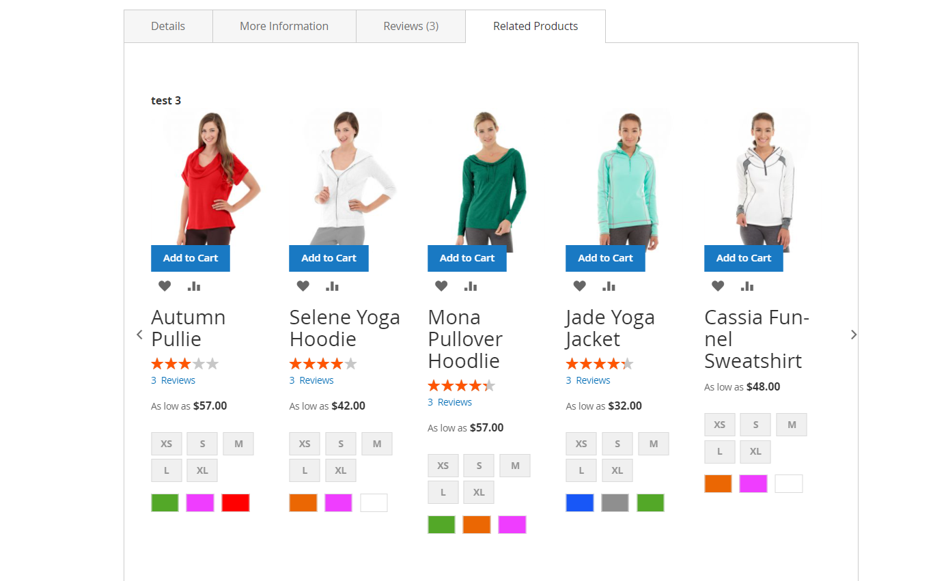The width and height of the screenshot is (933, 581).
Task: Go to previous products with left arrow
Action: (140, 335)
